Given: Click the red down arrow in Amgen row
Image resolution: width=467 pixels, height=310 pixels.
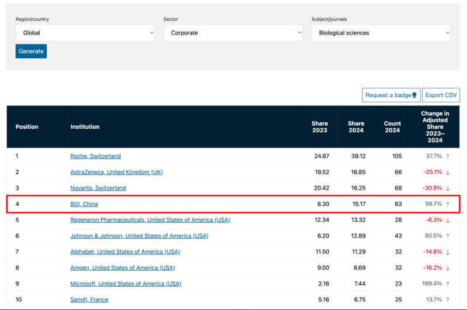Looking at the screenshot, I should (448, 268).
